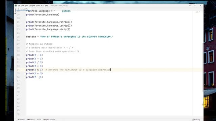The height and width of the screenshot is (121, 216).
Task: Click on 'print(2 * 3)' line
Action: coord(34,66)
